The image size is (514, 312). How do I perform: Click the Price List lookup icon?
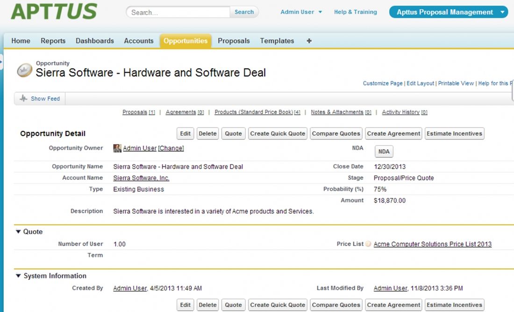tap(368, 244)
